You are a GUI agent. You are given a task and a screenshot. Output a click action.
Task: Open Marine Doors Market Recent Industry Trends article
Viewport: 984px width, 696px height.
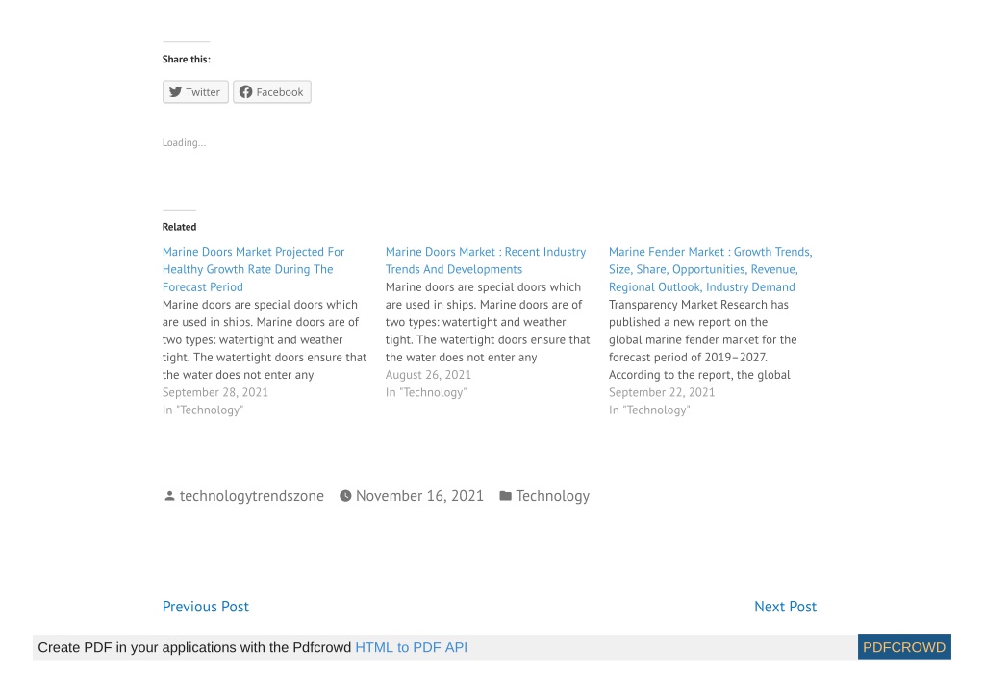pyautogui.click(x=485, y=261)
